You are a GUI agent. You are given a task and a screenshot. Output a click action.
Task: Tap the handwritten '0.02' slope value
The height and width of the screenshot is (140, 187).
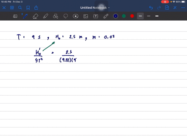[109, 37]
